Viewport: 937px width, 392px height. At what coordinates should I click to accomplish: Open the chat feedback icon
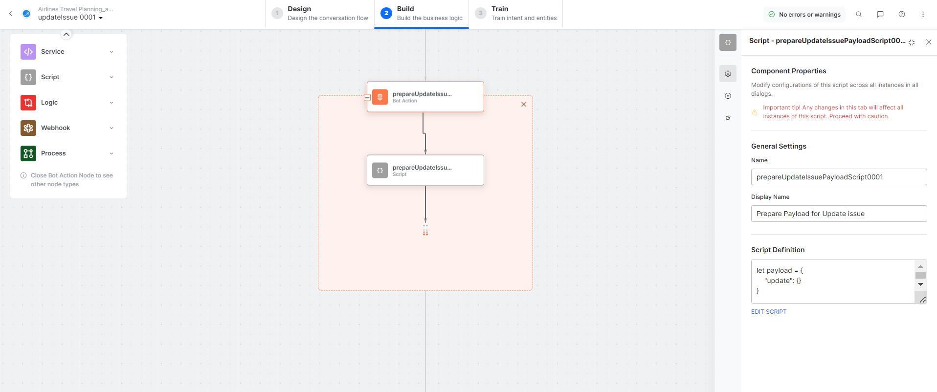tap(880, 14)
